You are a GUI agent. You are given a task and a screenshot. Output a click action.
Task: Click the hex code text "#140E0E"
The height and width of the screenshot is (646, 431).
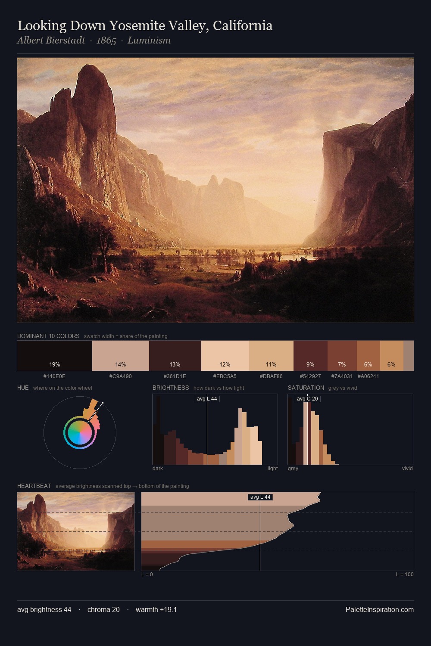54,376
